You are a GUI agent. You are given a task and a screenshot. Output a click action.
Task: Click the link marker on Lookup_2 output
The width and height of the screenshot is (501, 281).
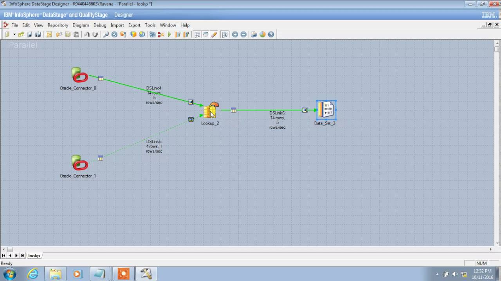(x=233, y=110)
